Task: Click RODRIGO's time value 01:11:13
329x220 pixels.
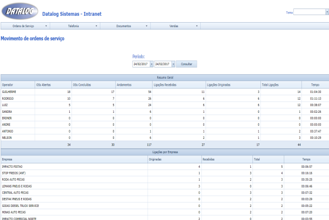Action: (x=315, y=98)
